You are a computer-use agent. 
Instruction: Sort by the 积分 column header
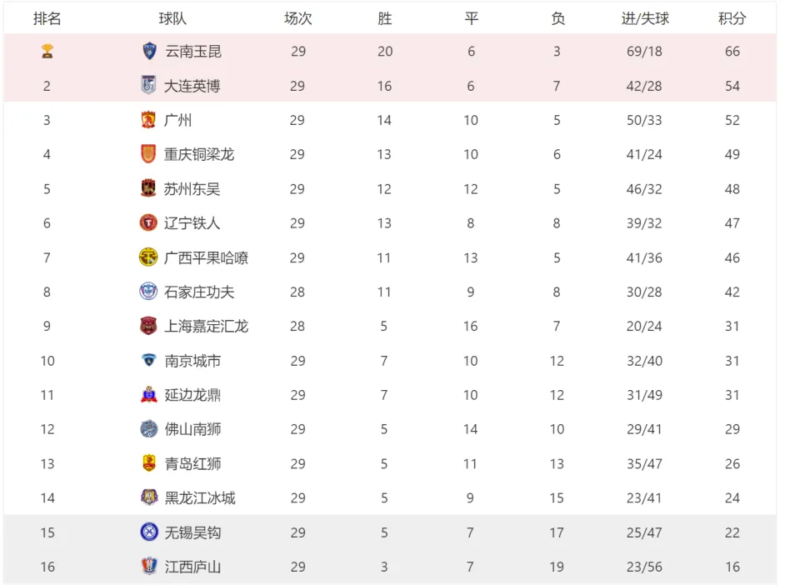click(732, 19)
